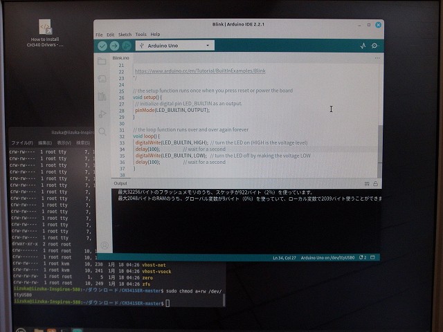Toggle the bottom panel from status bar
Image resolution: width=443 pixels, height=332 pixels.
(372, 257)
